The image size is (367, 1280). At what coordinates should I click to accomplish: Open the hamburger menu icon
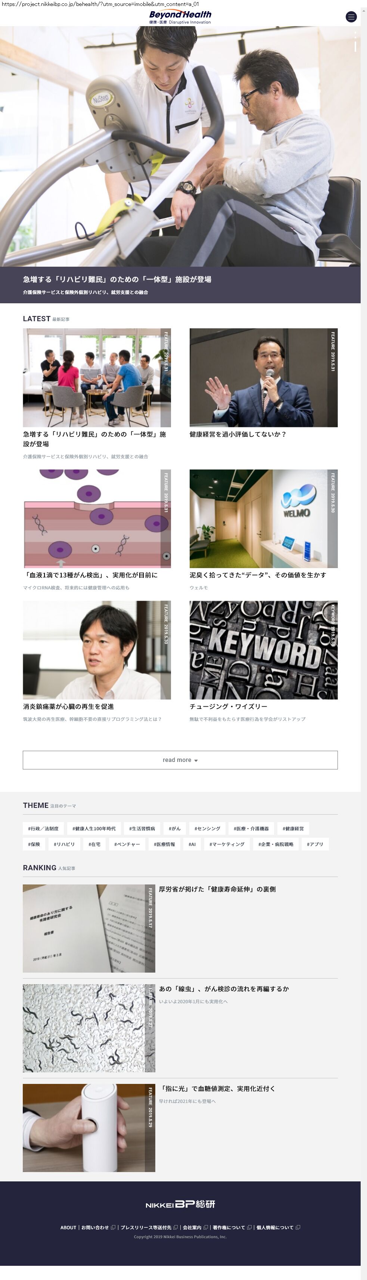coord(351,17)
